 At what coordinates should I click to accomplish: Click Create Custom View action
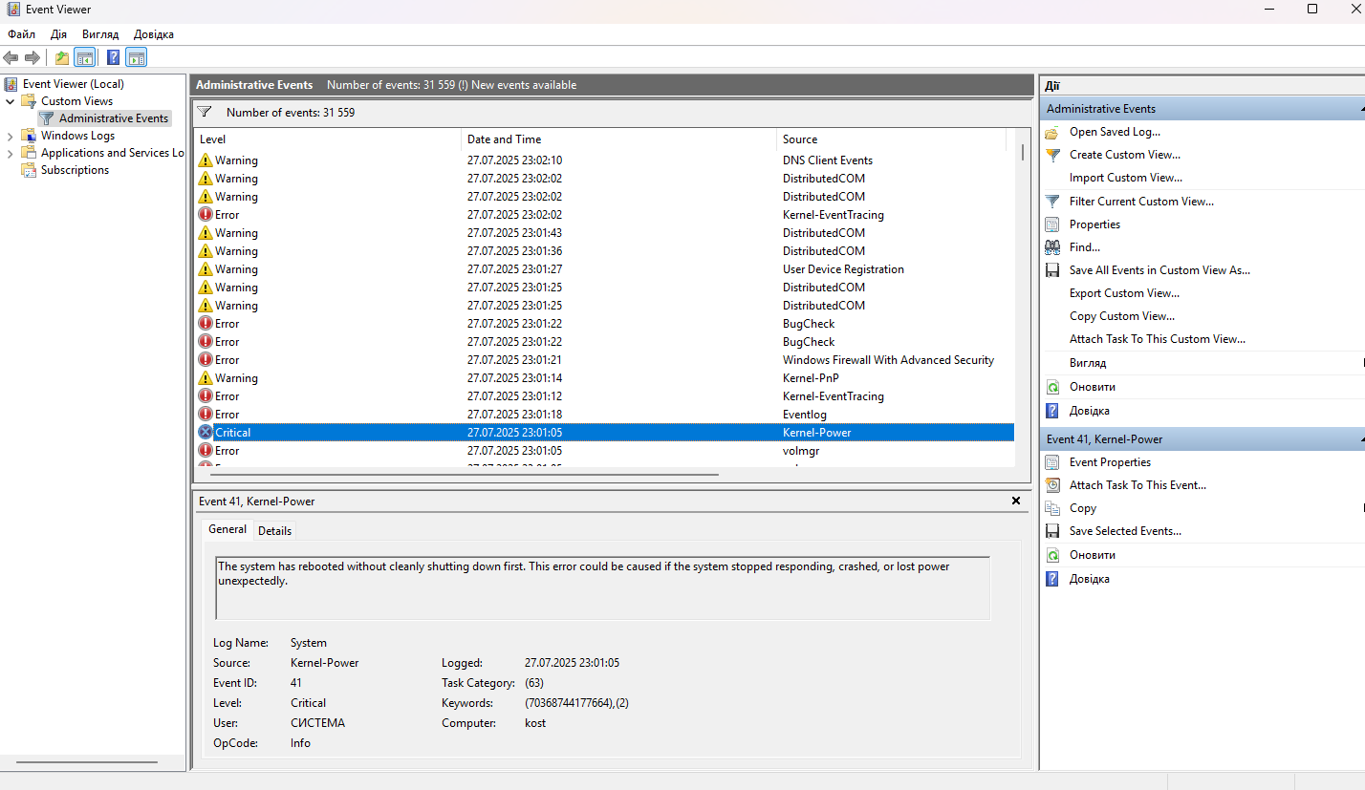point(1124,155)
